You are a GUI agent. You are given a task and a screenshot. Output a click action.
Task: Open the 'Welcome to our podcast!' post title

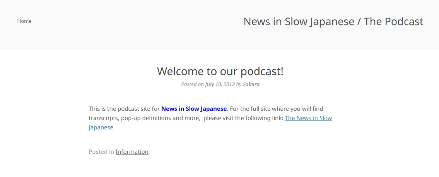point(220,71)
